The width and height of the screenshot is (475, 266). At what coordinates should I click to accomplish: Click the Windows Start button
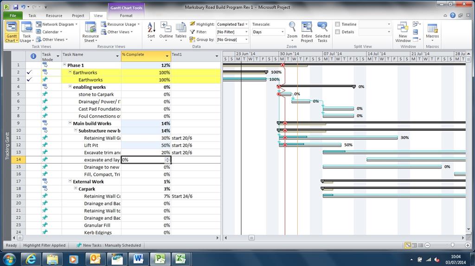coord(9,259)
